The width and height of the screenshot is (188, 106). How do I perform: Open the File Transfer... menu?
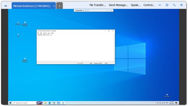pos(98,5)
